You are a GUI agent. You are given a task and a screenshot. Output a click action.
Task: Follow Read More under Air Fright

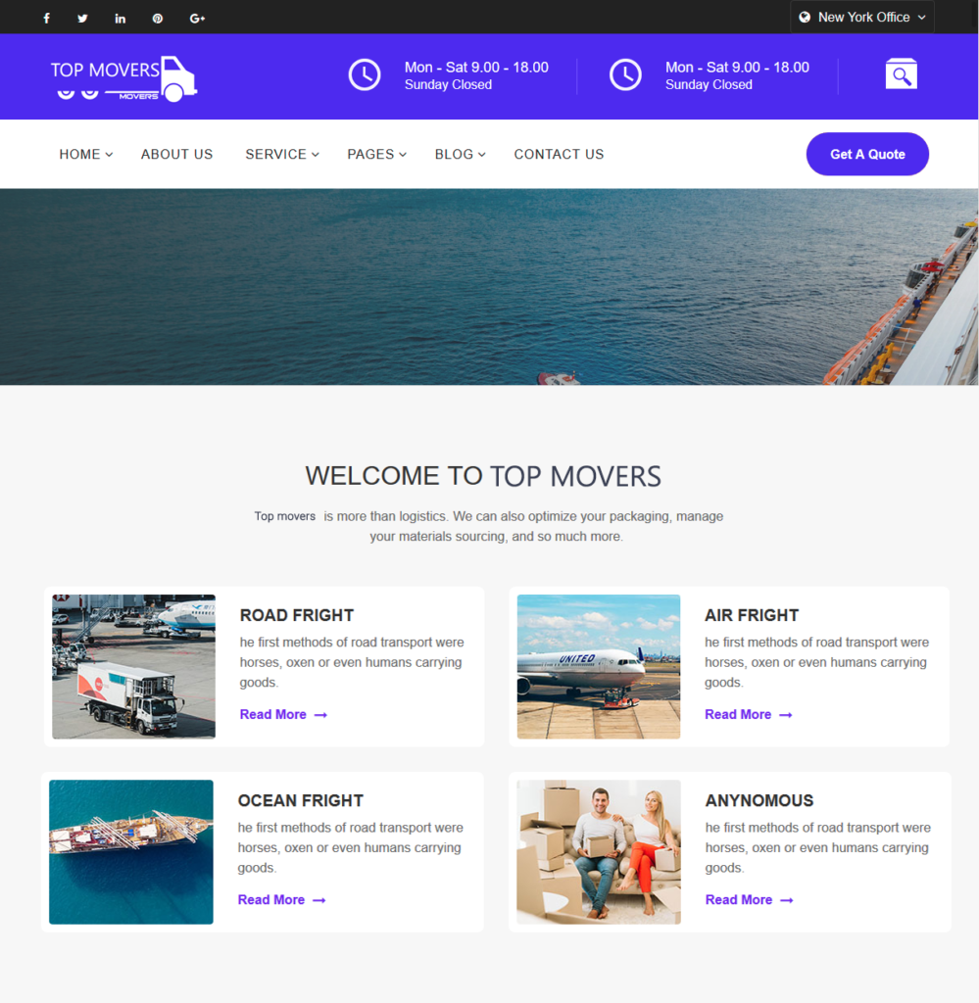point(749,714)
